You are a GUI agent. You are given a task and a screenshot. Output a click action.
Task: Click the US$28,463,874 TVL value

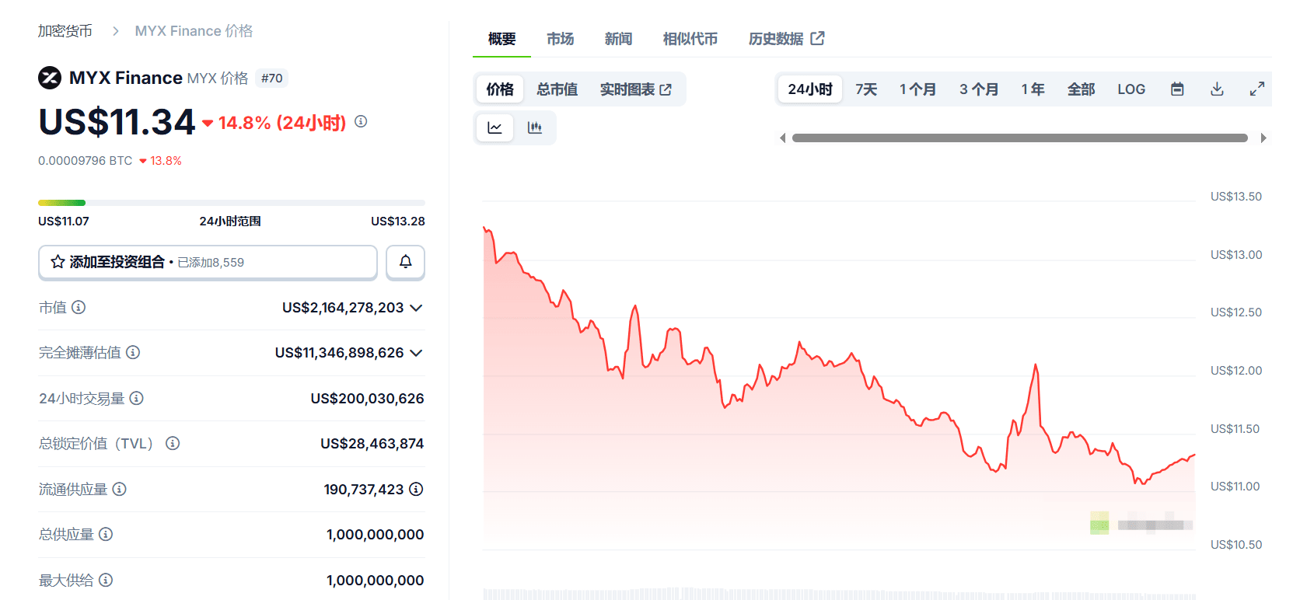click(x=372, y=444)
